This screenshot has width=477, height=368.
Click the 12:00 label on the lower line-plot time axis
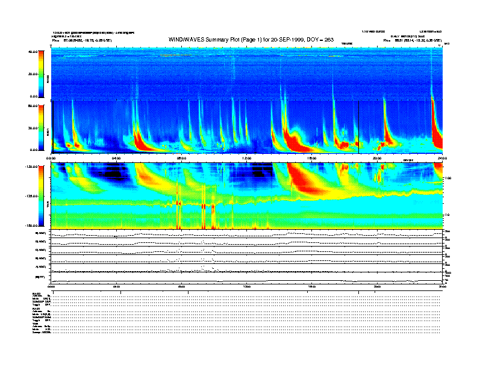247,286
